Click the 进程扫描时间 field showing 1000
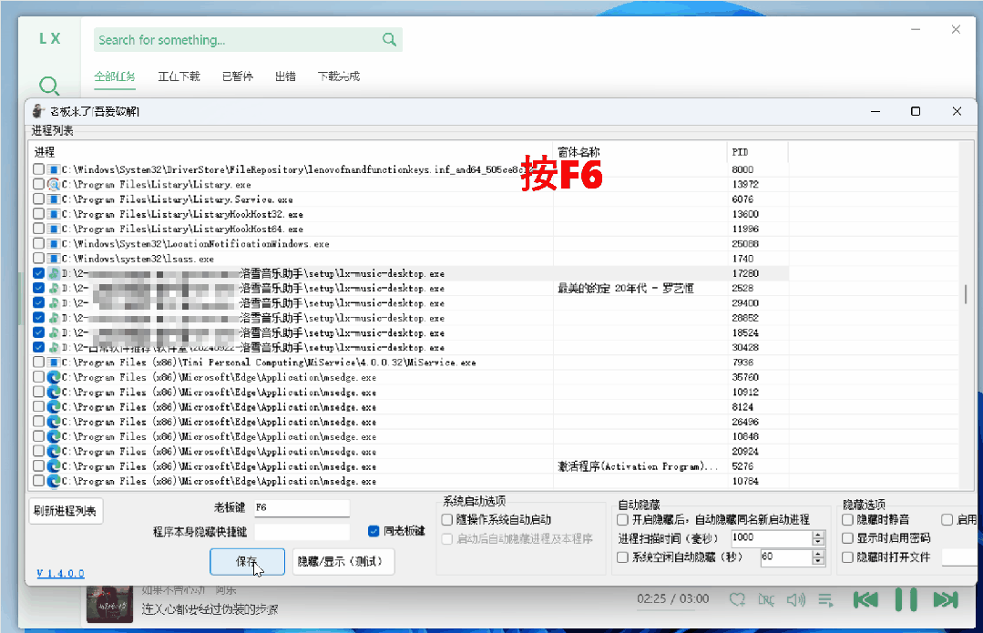The image size is (983, 633). click(x=772, y=538)
